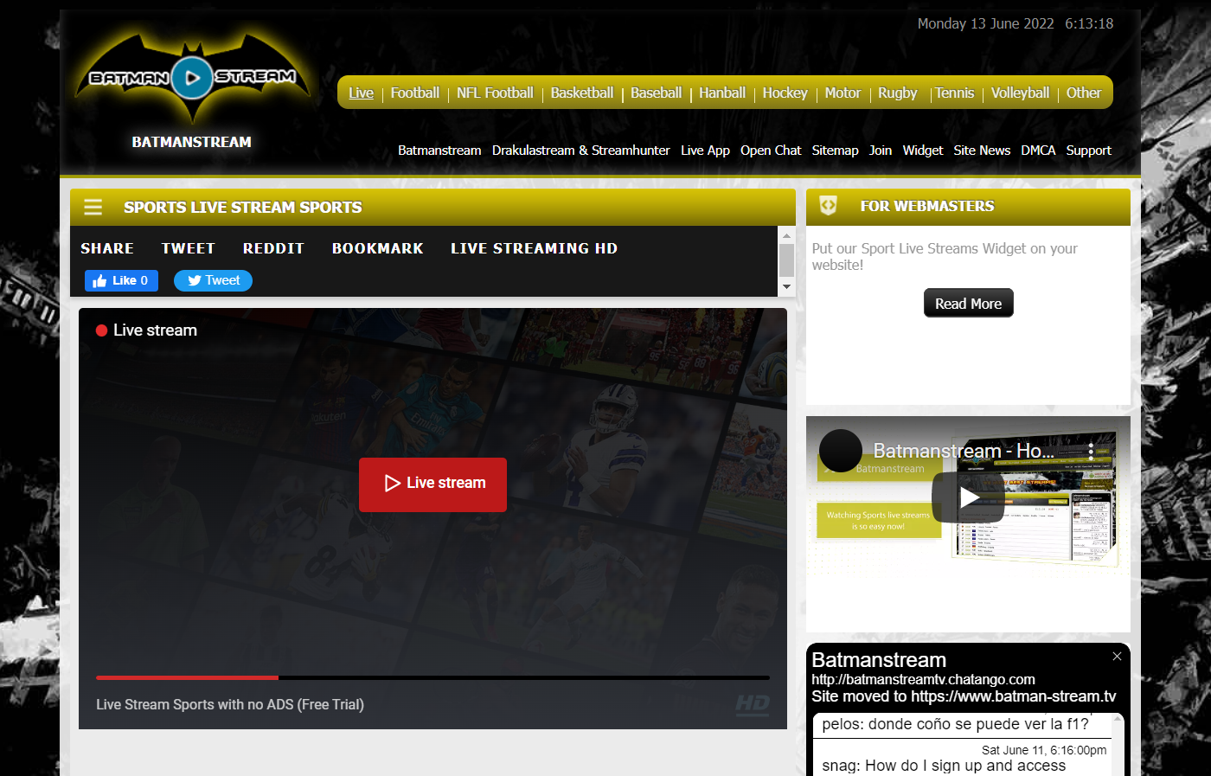Click the pelos chat message
This screenshot has width=1211, height=776.
click(955, 724)
